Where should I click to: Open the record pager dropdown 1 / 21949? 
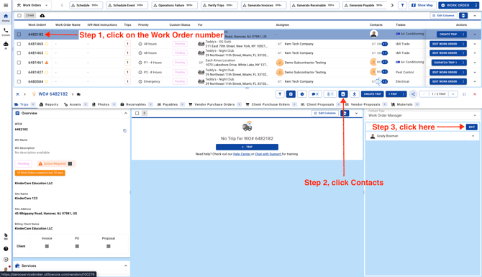[453, 94]
